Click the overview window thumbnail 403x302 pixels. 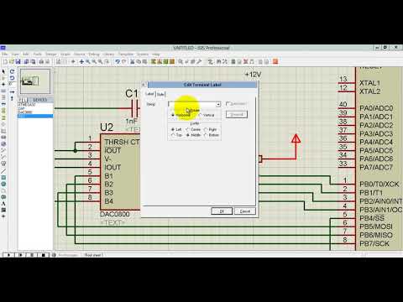tap(35, 81)
